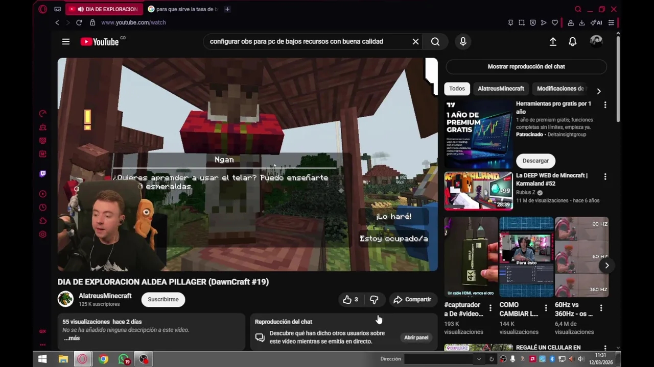654x367 pixels.
Task: Click Mostrar reproducción del chat
Action: (526, 66)
